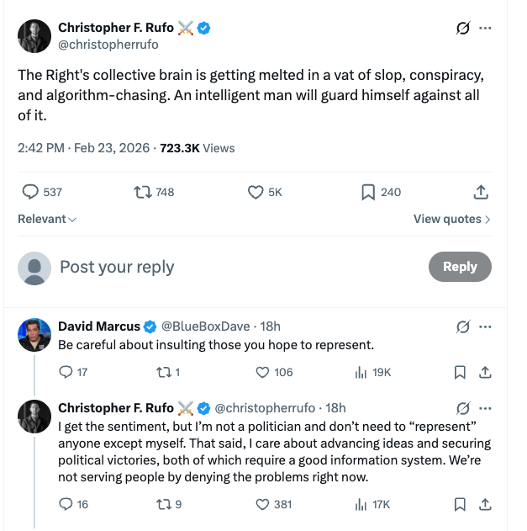
Task: Repost the main tweet with 748 reposts
Action: click(x=143, y=192)
